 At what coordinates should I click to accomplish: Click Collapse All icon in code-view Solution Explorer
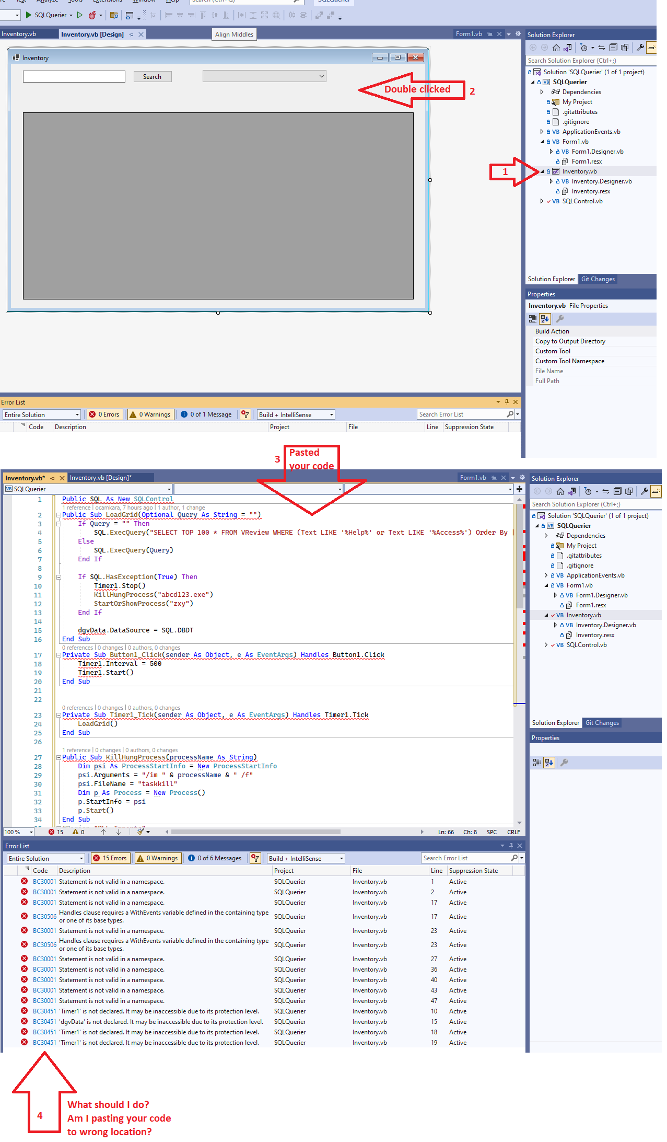(618, 491)
